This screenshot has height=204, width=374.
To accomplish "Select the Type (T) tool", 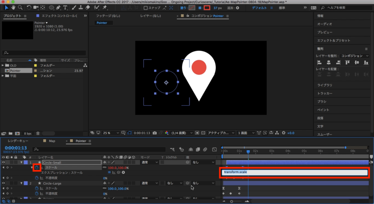I will pos(65,8).
